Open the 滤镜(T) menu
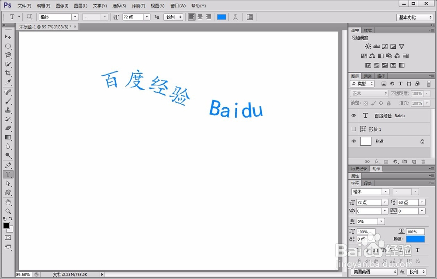This screenshot has width=437, height=279. pyautogui.click(x=138, y=6)
